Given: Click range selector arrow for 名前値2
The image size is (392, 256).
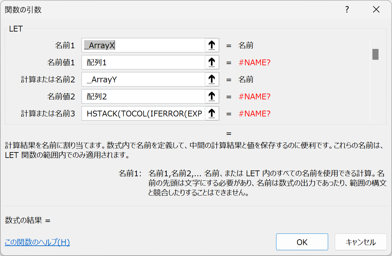Looking at the screenshot, I should click(x=212, y=96).
